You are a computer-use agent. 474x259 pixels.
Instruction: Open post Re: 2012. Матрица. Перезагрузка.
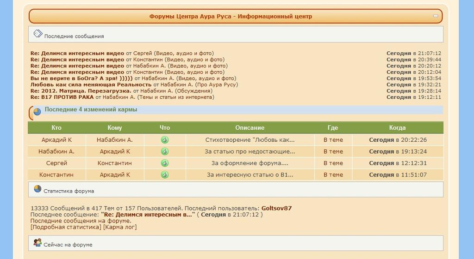point(81,91)
